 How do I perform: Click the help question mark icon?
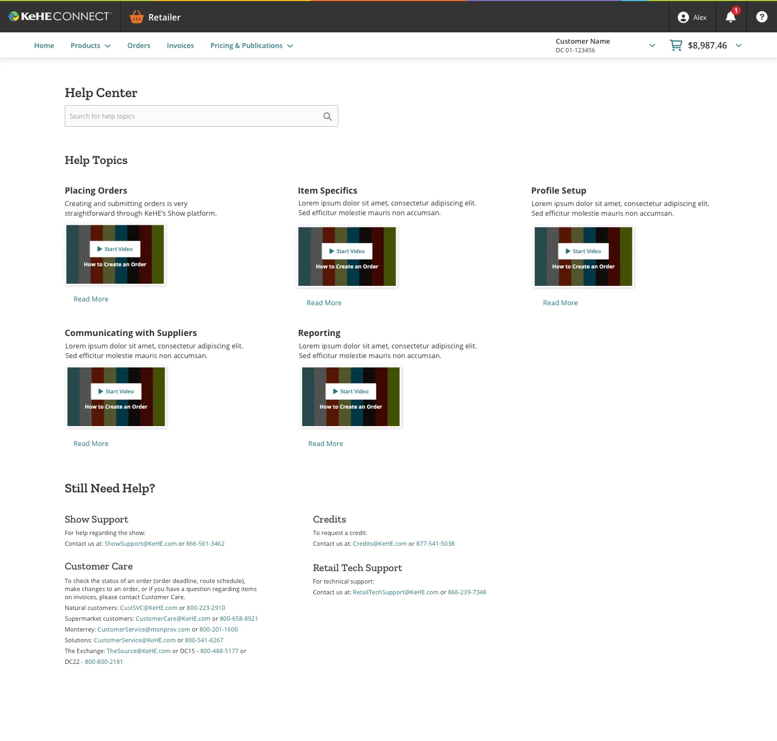tap(762, 17)
